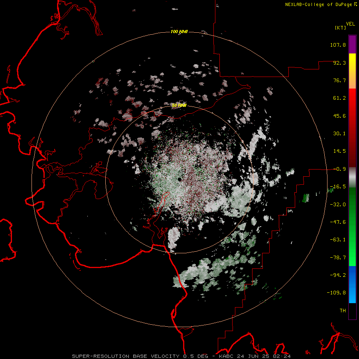Click the 100 NMI range ring label

pos(179,32)
